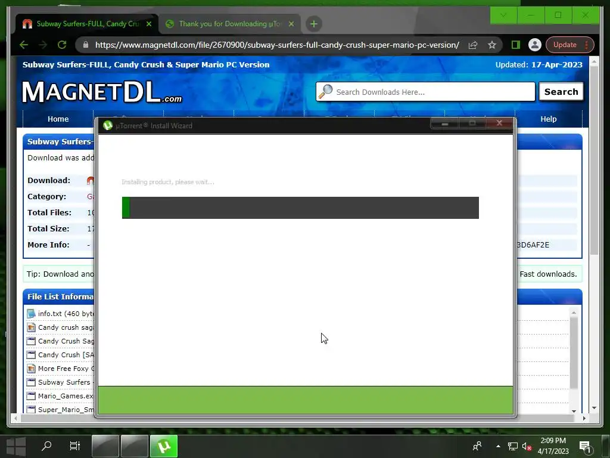Click the address bar URL

point(277,45)
